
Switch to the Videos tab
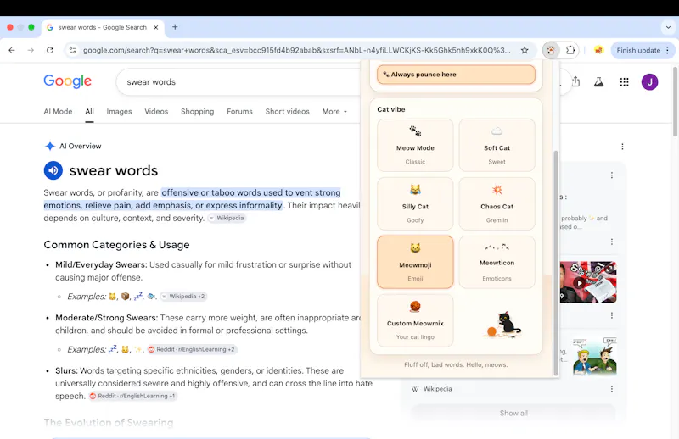click(x=156, y=111)
